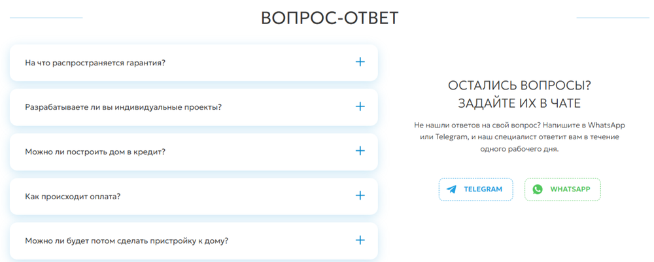The width and height of the screenshot is (654, 262).
Task: Click the plus icon for the house credit question
Action: (x=360, y=151)
